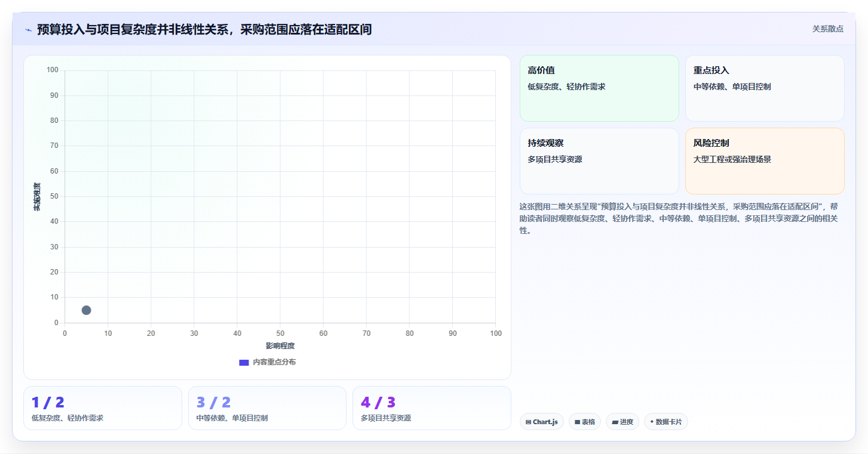Click the 大型工程或强治理场景 text

coord(732,159)
